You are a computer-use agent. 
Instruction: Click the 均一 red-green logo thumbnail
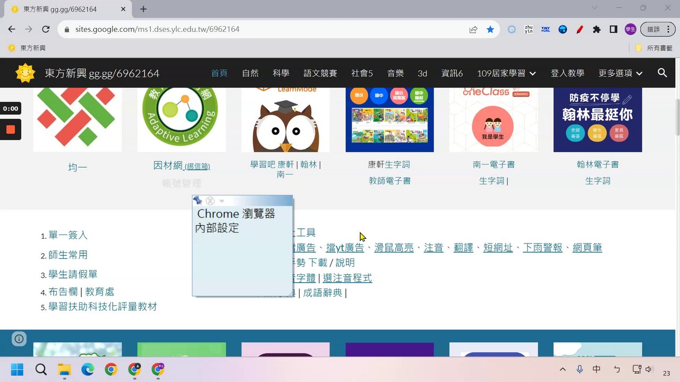[x=78, y=119]
